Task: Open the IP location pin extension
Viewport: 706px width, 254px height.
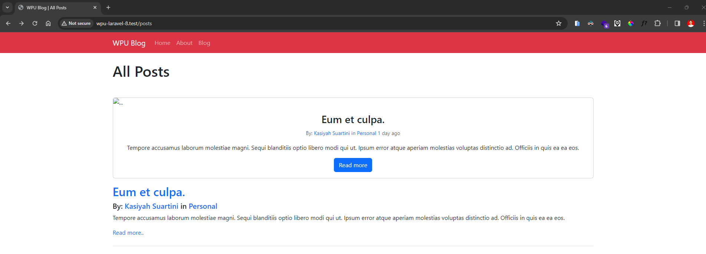Action: coord(617,23)
